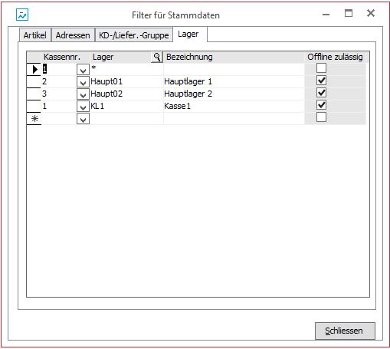Viewport: 390px width, 349px height.
Task: Select the Haupt02 Lager cell
Action: pos(126,94)
